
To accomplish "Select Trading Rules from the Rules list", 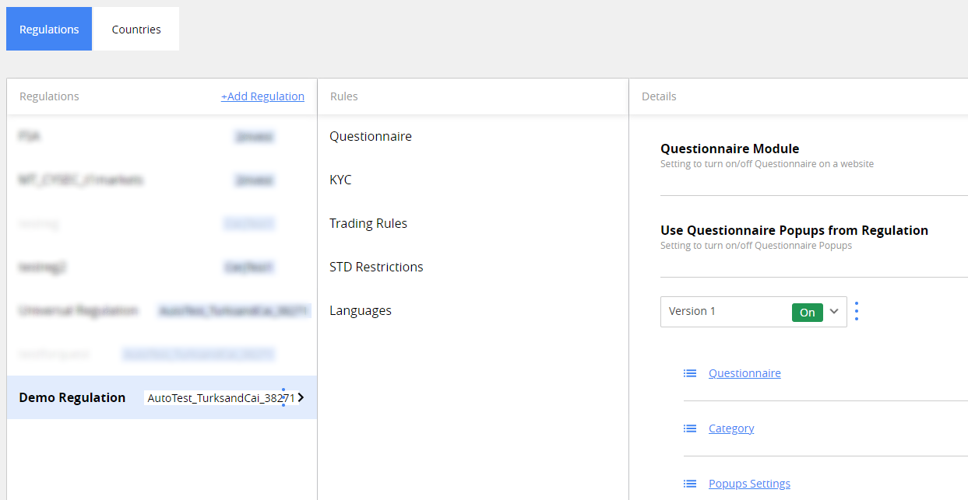I will point(368,222).
